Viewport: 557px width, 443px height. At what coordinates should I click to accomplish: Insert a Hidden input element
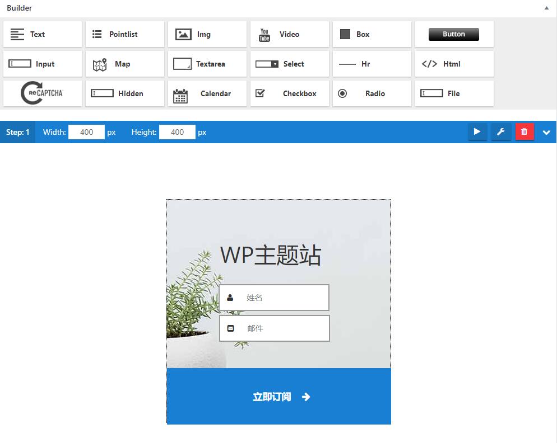tap(124, 93)
